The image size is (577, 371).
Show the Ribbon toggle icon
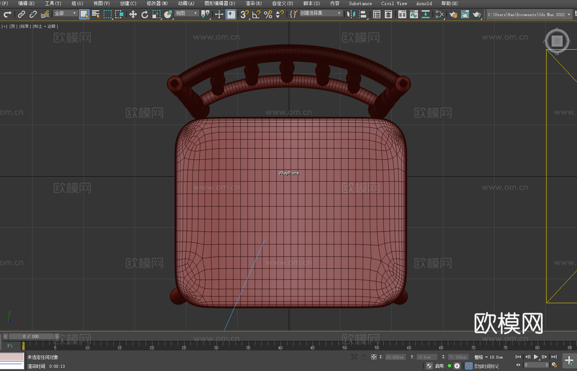pos(402,14)
